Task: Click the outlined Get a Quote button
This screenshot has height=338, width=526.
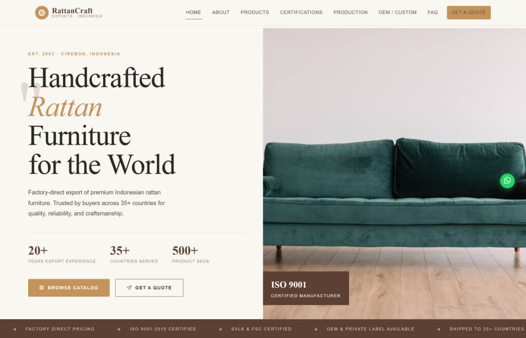Action: coord(149,288)
